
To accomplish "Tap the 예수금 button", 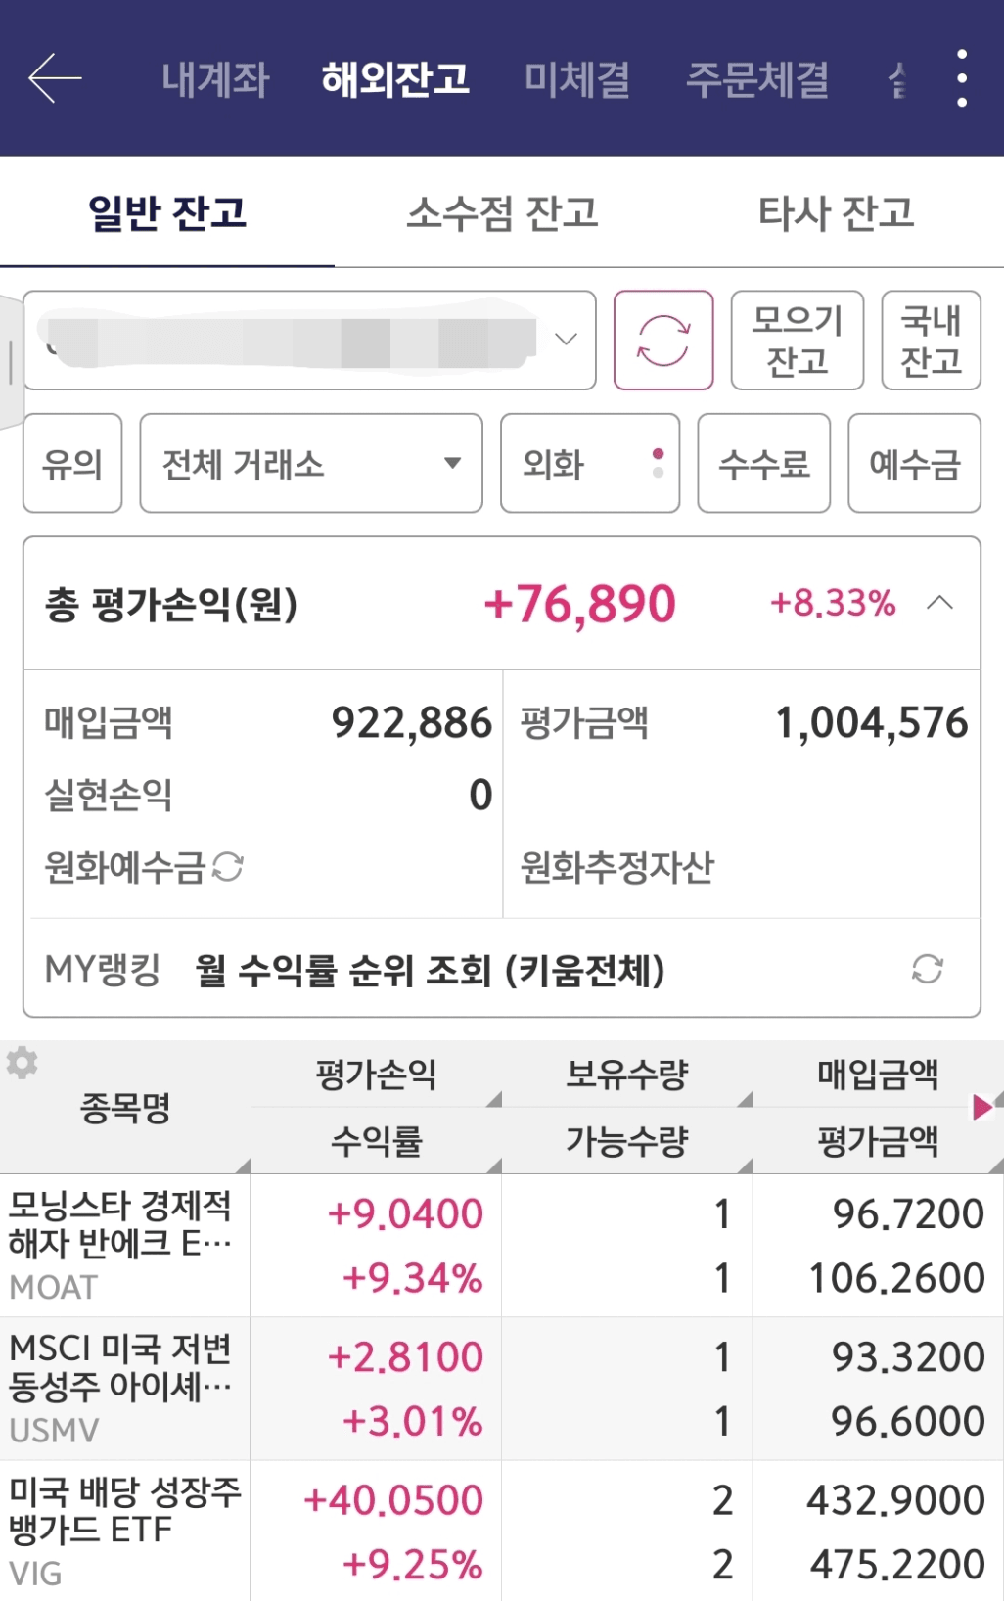I will click(915, 463).
